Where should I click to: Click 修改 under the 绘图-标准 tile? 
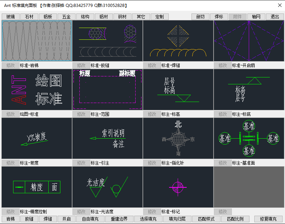11,114
